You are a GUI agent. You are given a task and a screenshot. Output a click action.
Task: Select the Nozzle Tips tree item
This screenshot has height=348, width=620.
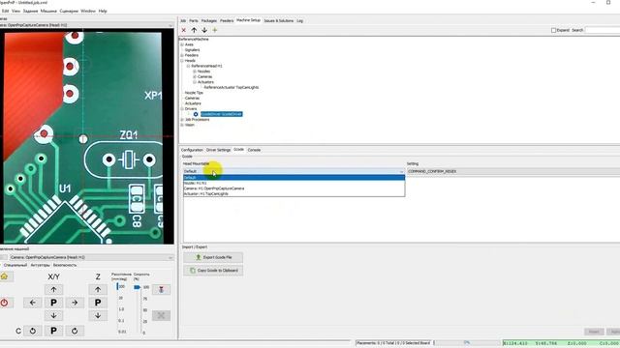point(194,93)
